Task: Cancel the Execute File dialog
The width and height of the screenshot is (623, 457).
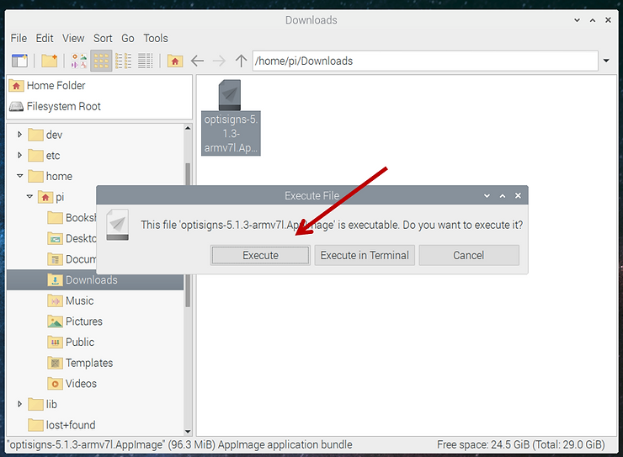Action: click(x=469, y=255)
